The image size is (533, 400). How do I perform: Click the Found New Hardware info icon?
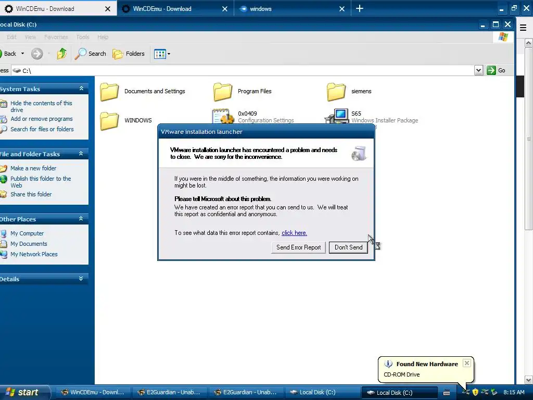click(388, 364)
